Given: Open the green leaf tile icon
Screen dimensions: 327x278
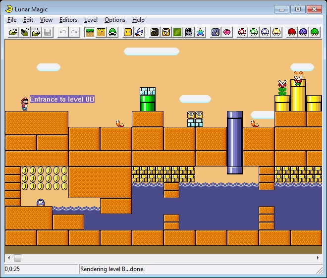Looking at the screenshot, I should (177, 32).
